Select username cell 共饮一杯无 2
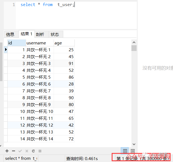 point(40,56)
